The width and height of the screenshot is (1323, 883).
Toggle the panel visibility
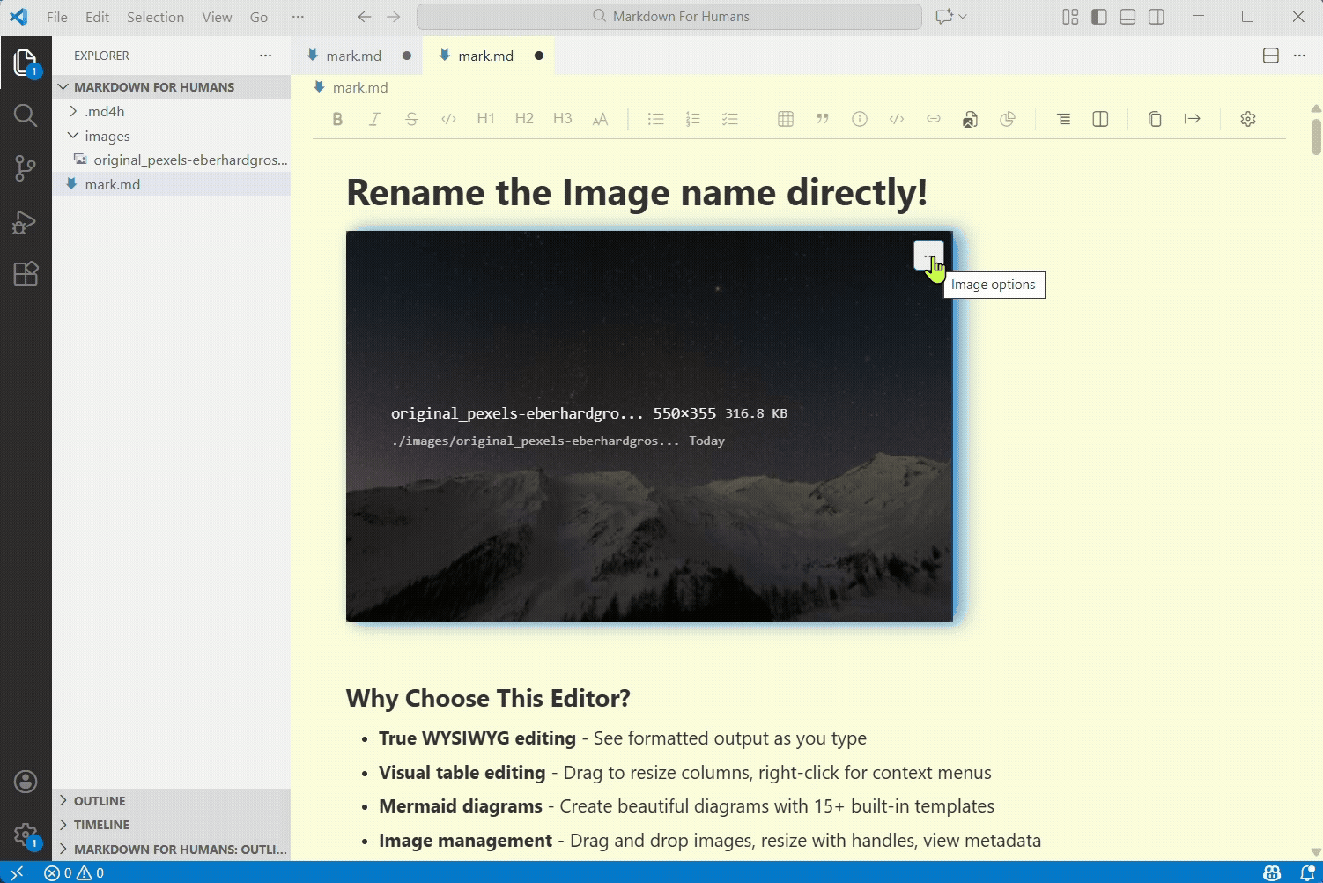(x=1127, y=16)
